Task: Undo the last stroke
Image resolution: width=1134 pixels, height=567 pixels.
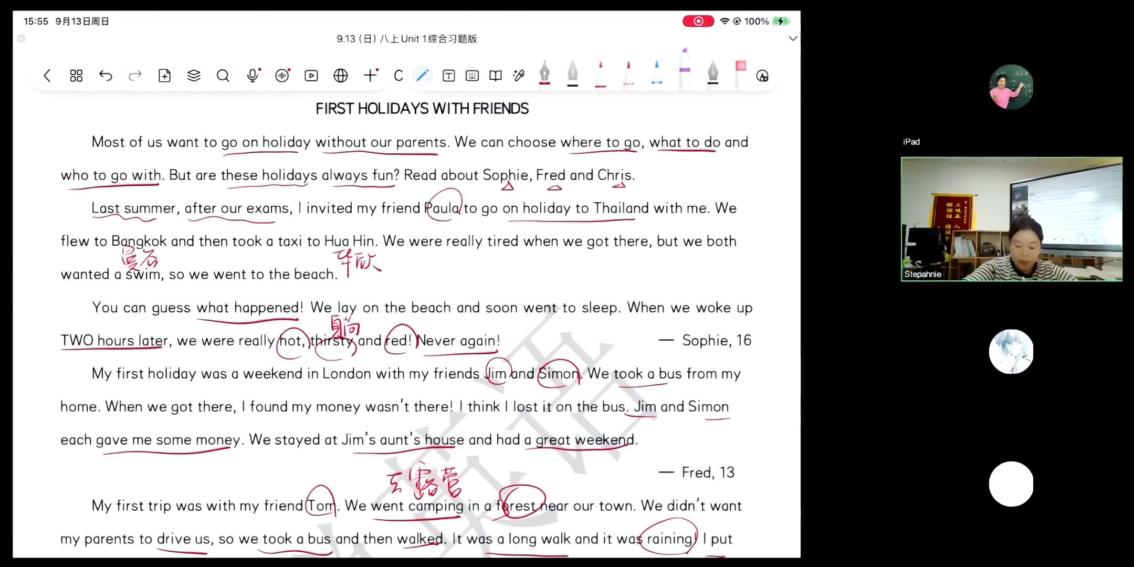Action: coord(106,76)
